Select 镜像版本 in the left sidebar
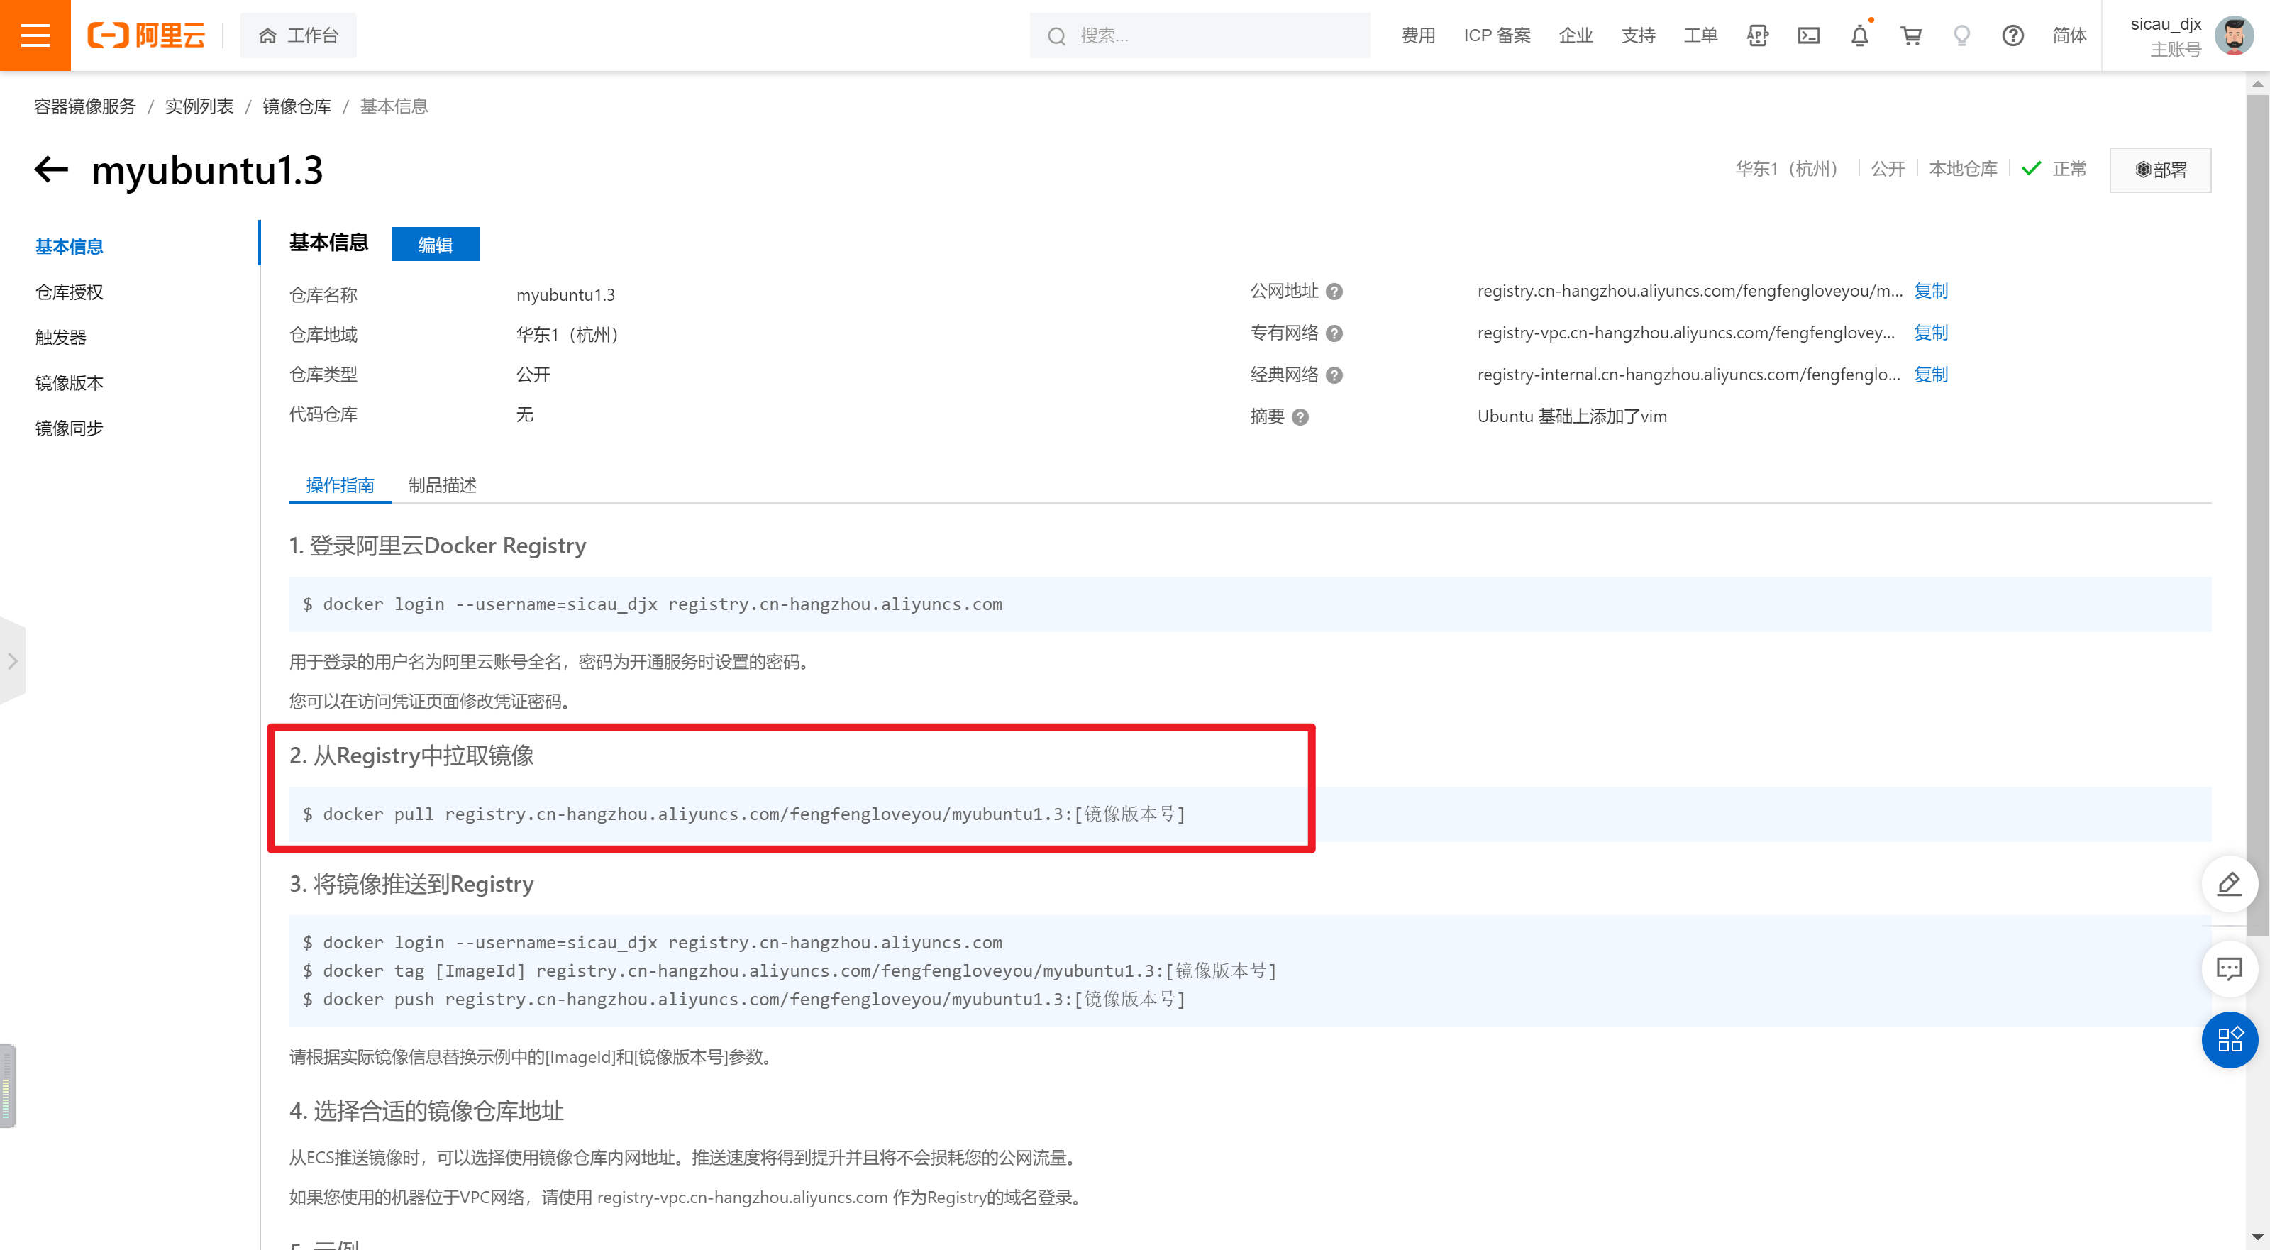This screenshot has height=1250, width=2270. click(x=70, y=382)
